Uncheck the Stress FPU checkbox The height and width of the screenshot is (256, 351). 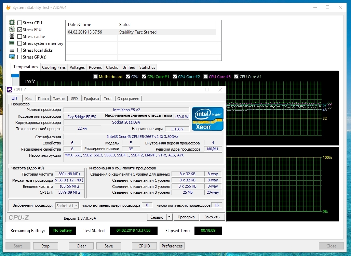pyautogui.click(x=20, y=29)
